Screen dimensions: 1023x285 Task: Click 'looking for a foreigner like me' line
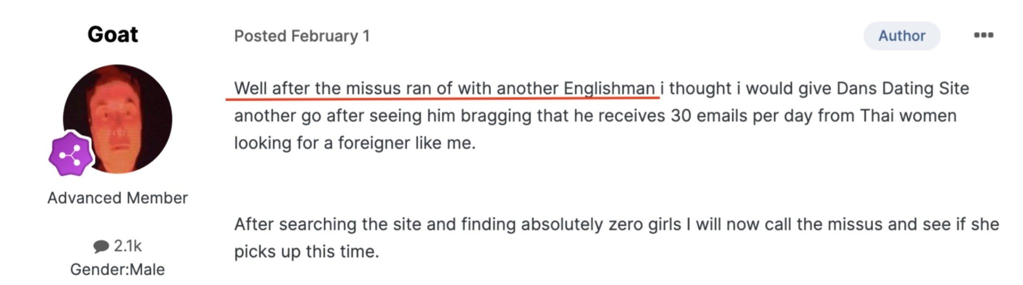355,143
